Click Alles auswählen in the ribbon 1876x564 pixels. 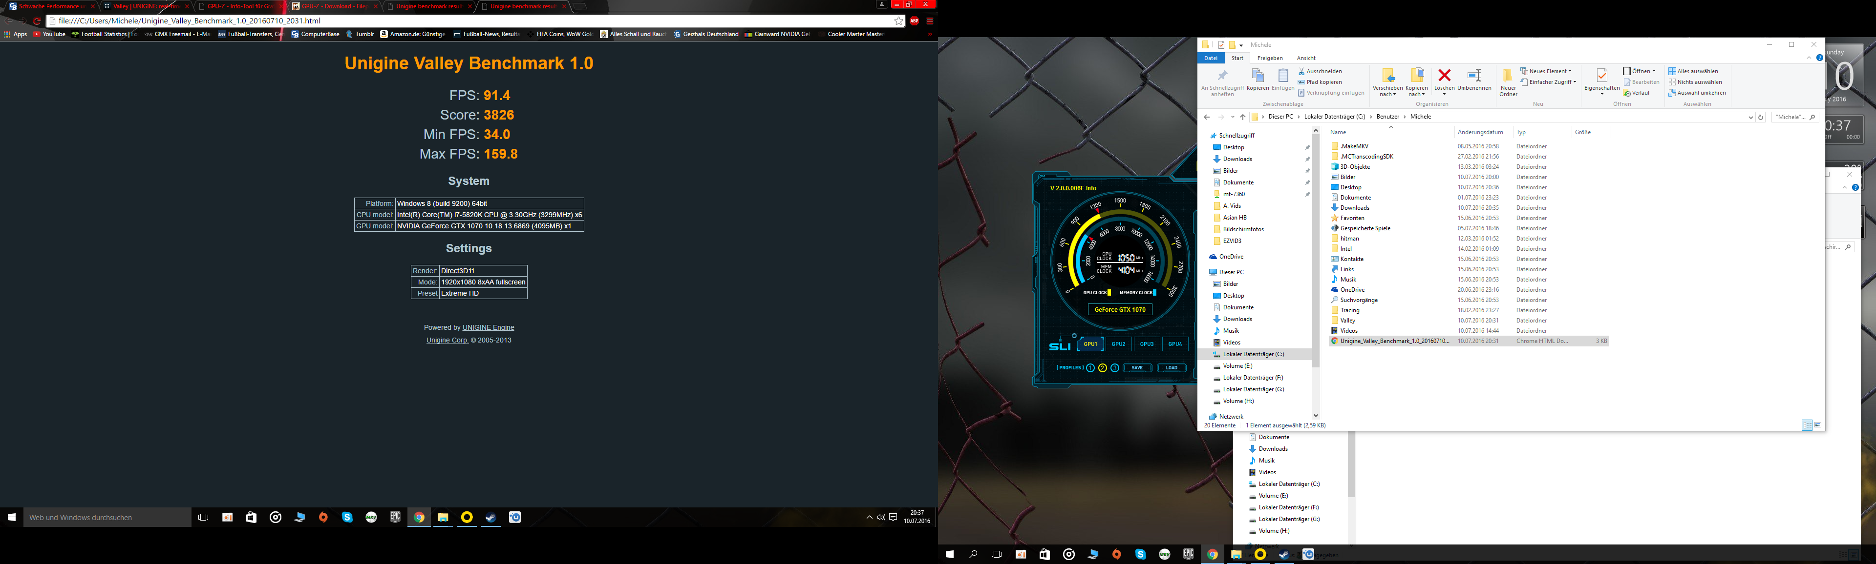(1693, 71)
